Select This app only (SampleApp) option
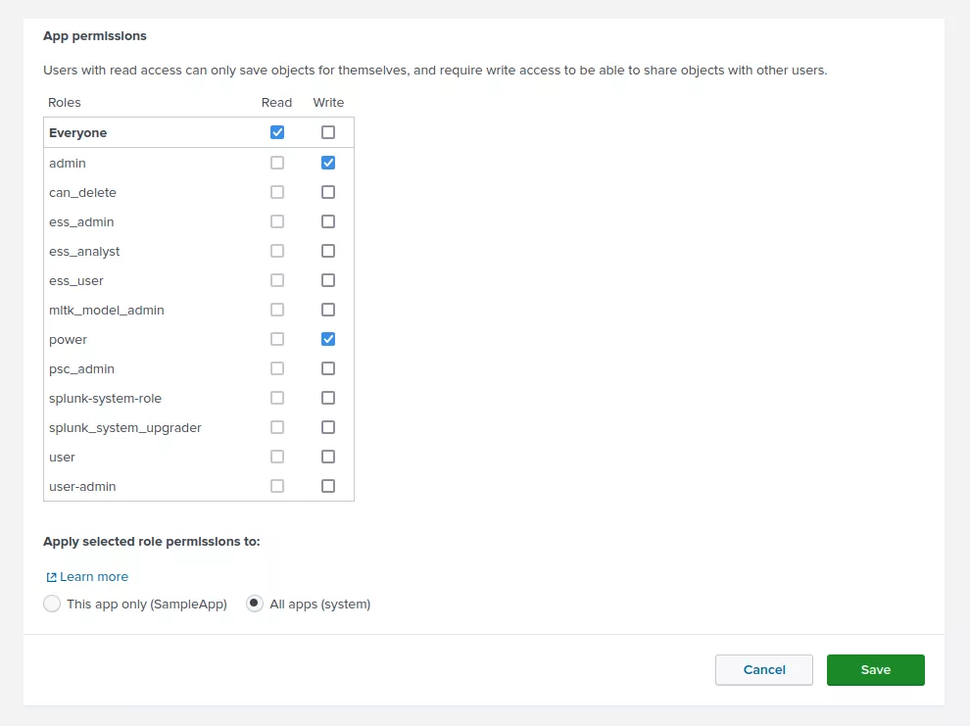Screen dimensions: 970x726 pos(52,605)
